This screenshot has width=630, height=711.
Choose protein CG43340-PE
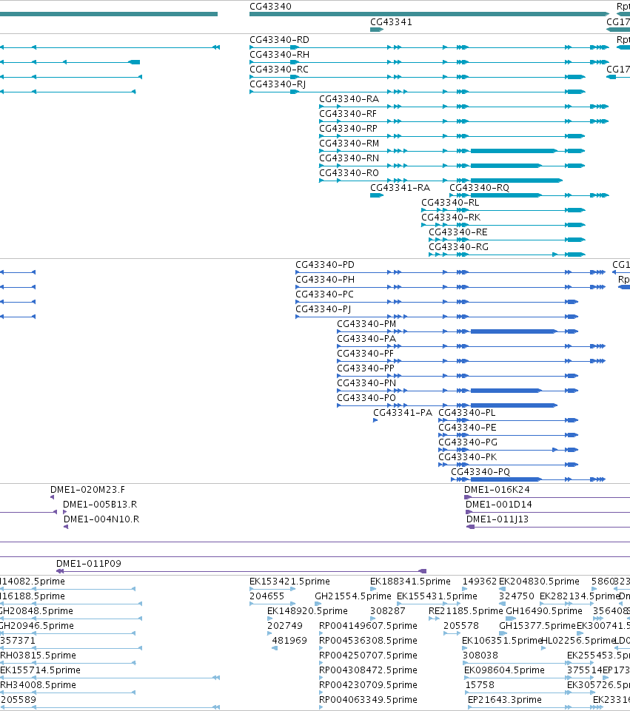click(x=467, y=428)
